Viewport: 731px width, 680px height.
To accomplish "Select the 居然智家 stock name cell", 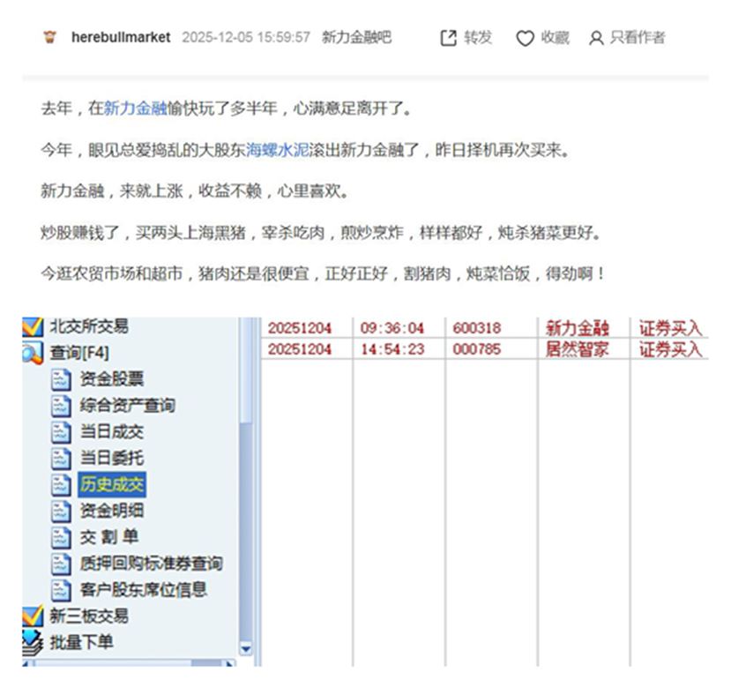I will 578,349.
